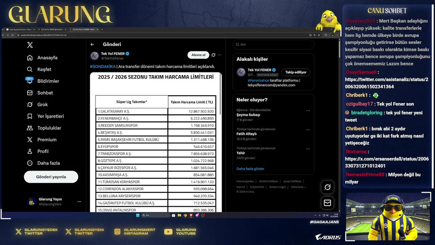
Task: Open Chrome from the taskbar
Action: click(x=185, y=215)
